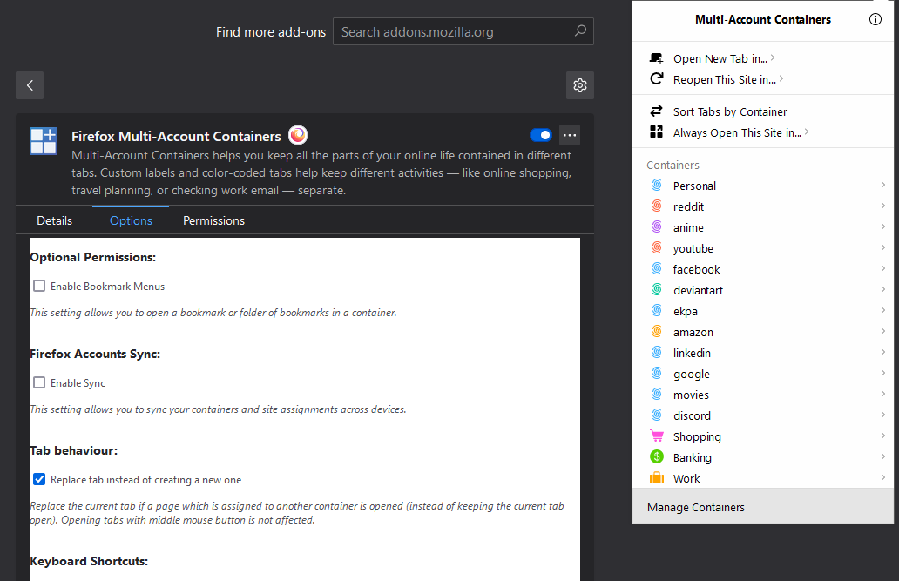899x581 pixels.
Task: Open the info icon in popup header
Action: (x=875, y=19)
